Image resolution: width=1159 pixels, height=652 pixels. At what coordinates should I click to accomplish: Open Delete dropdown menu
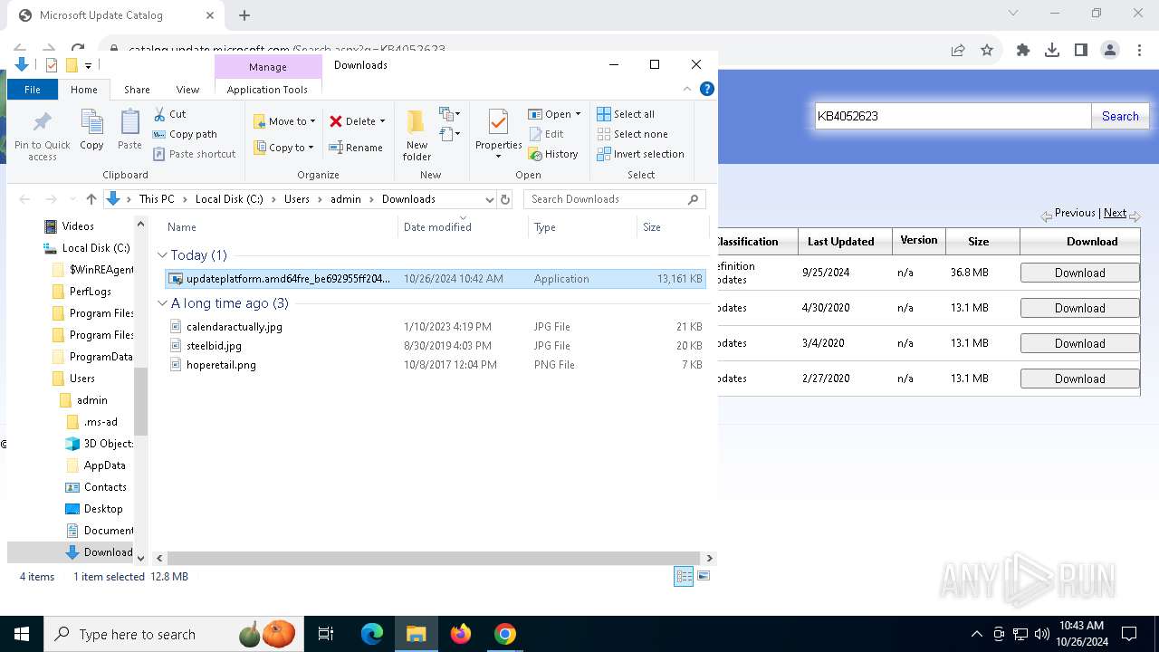(358, 121)
